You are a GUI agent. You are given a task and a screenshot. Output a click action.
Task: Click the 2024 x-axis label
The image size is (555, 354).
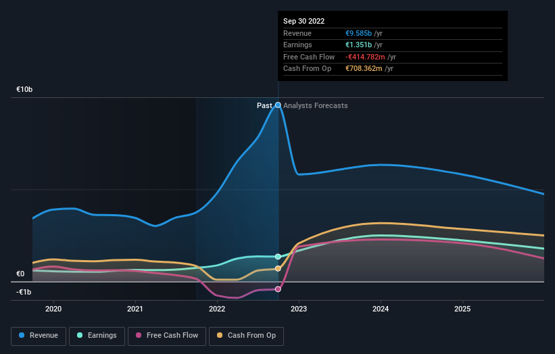(381, 309)
